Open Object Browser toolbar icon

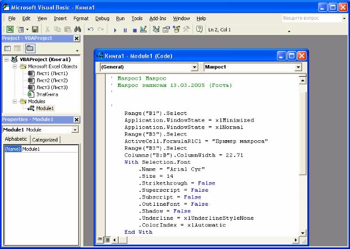click(176, 29)
